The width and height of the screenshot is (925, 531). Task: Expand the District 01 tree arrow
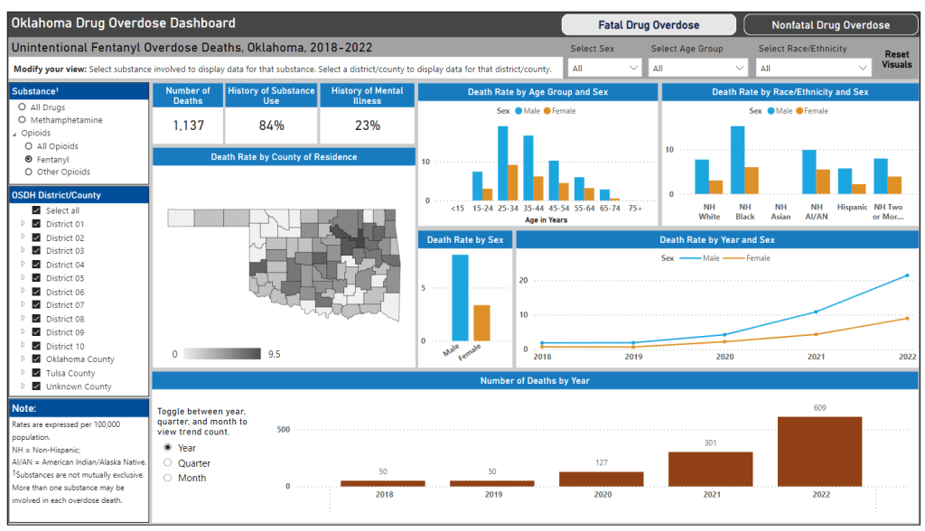point(23,224)
